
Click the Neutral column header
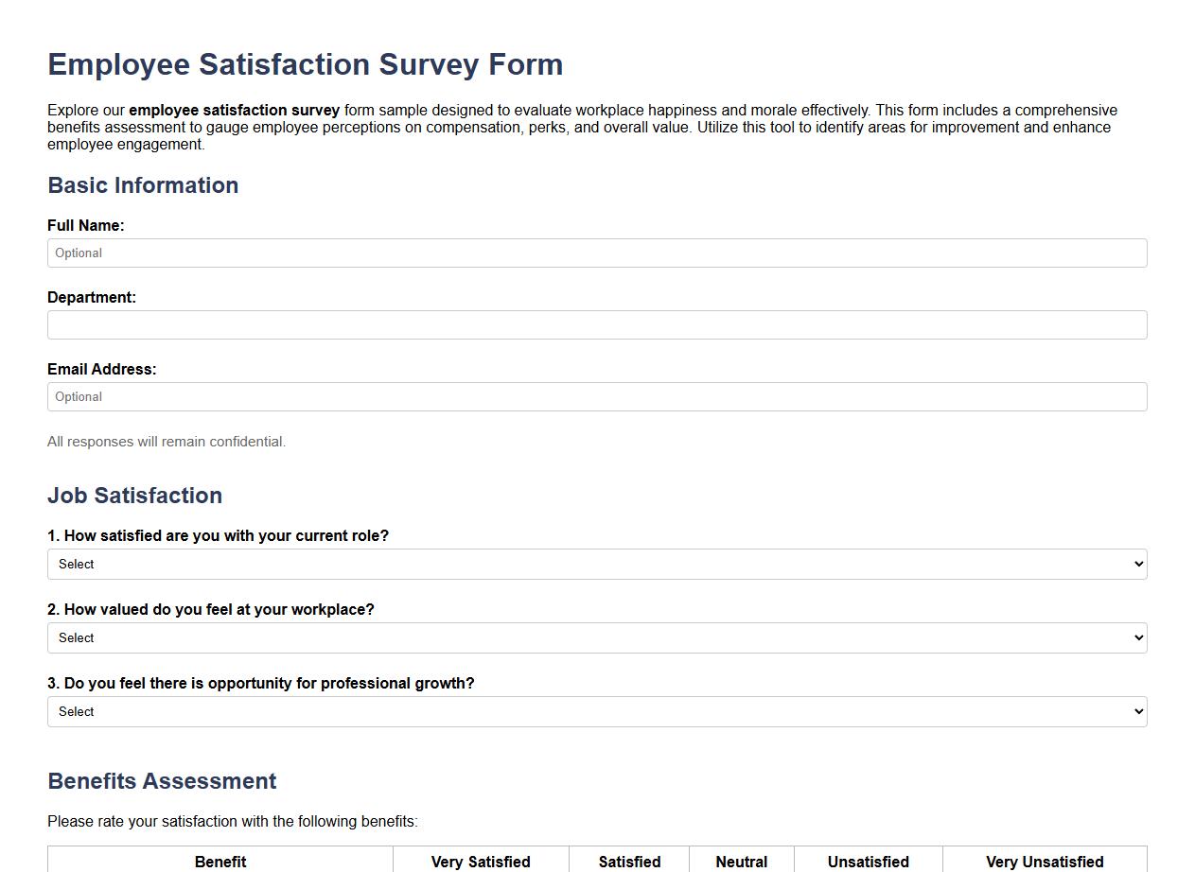[x=741, y=862]
